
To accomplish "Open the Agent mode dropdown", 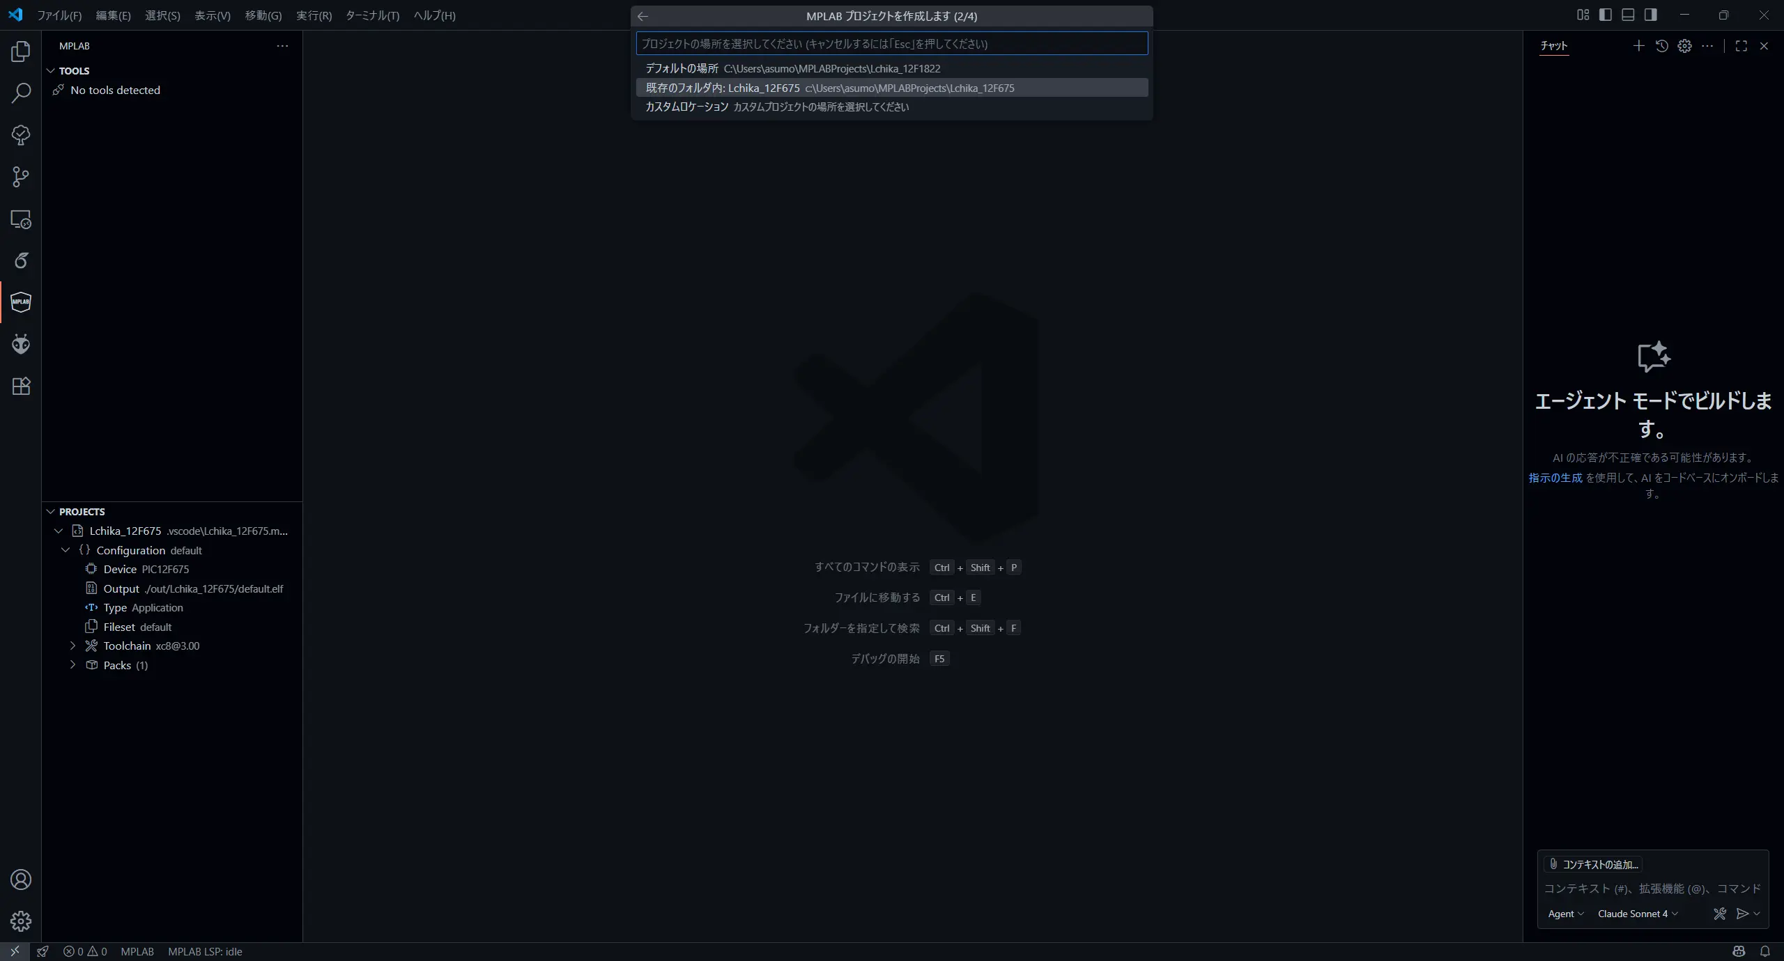I will tap(1566, 914).
